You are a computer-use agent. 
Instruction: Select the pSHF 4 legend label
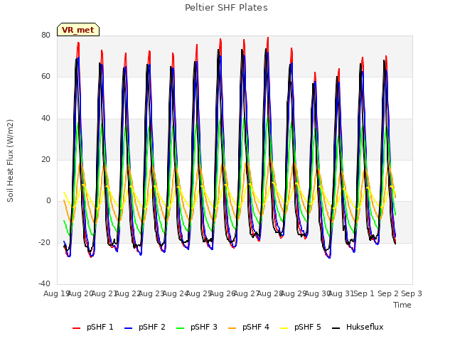[256, 327]
